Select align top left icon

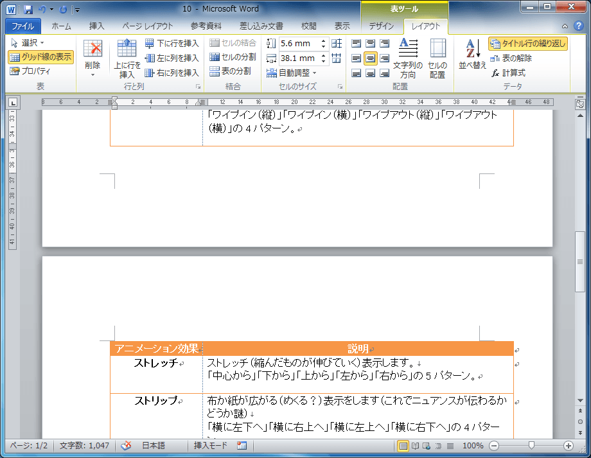click(x=356, y=43)
